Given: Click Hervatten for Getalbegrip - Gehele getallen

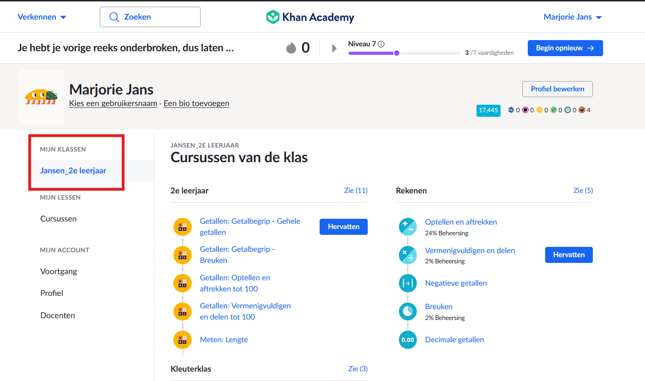Looking at the screenshot, I should tap(344, 227).
